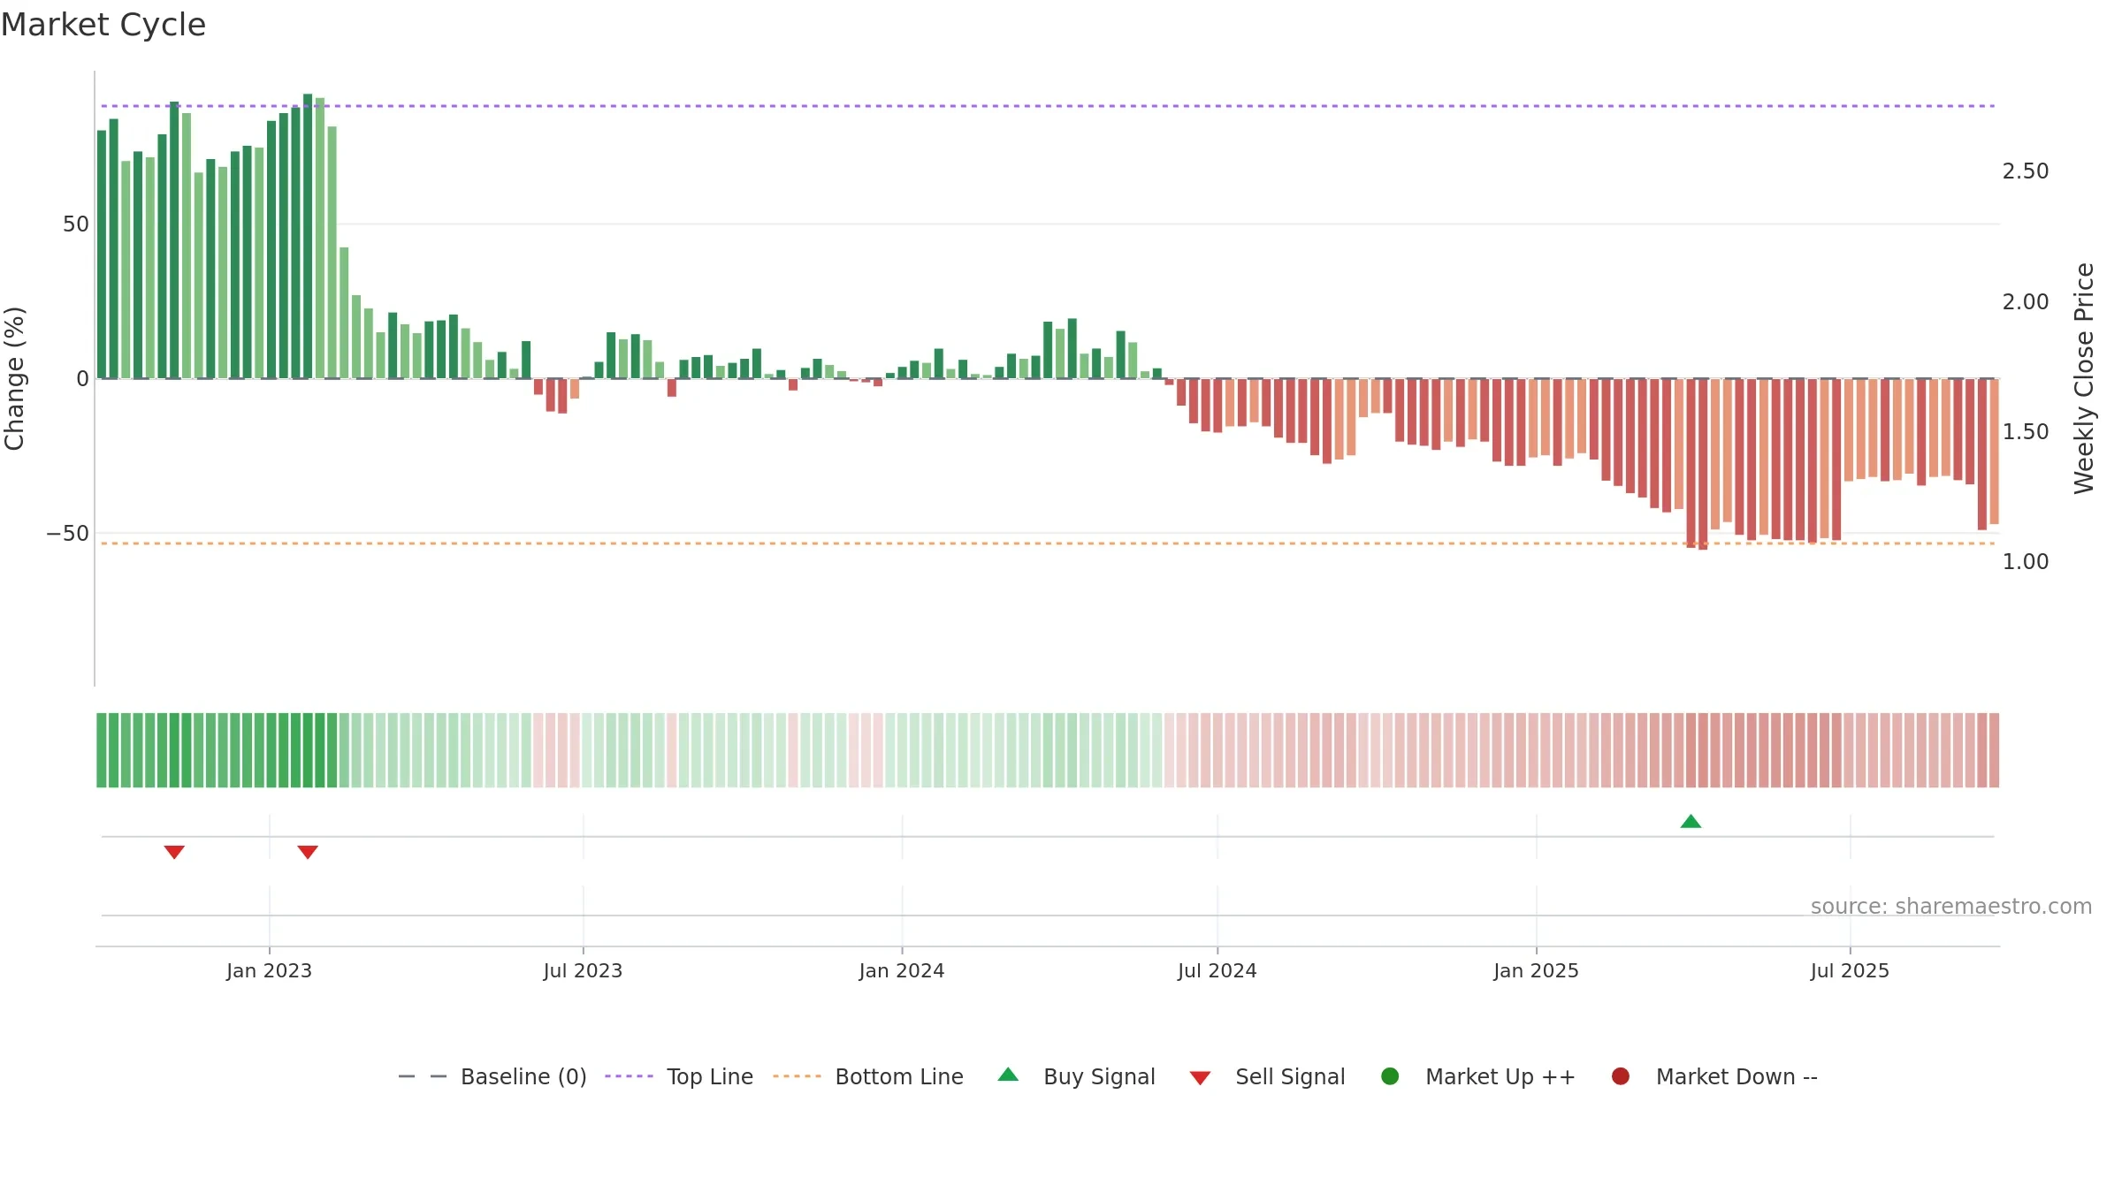Click the Jan 2023 axis label

[x=269, y=971]
